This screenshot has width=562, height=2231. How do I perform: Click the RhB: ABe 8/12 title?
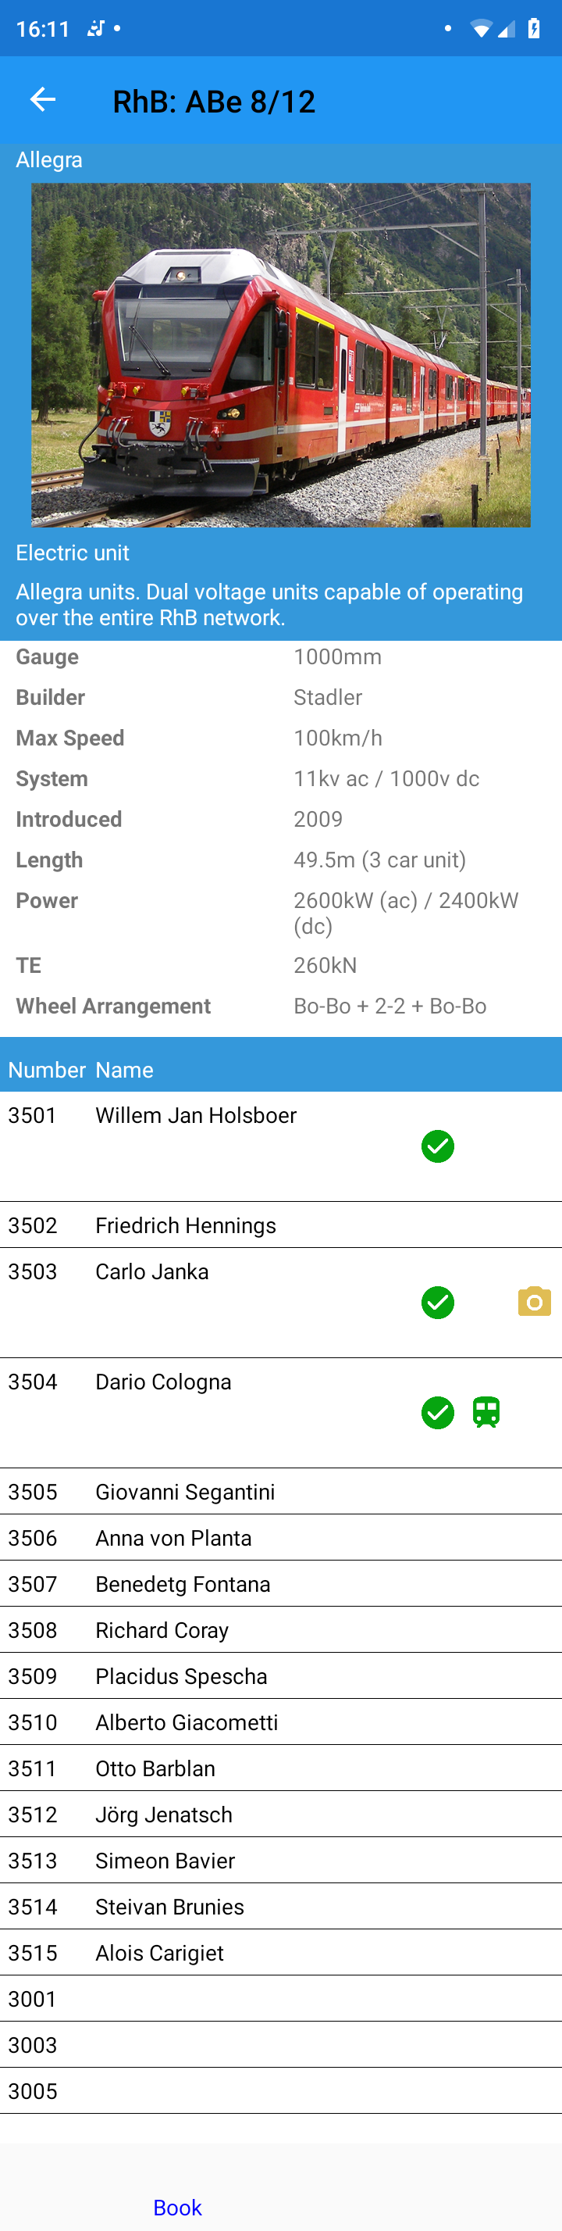215,101
